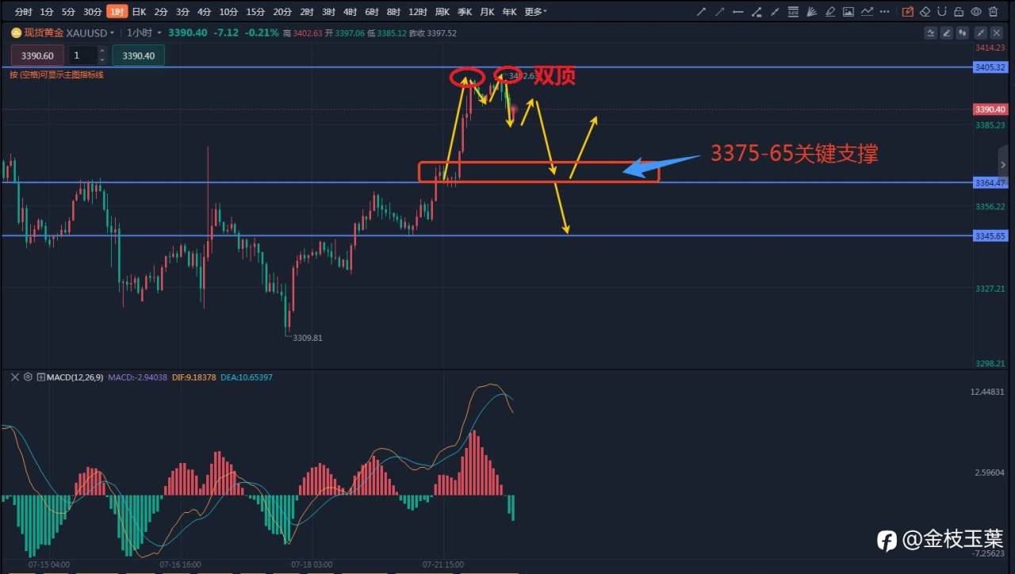Switch to the 5分 timeframe

click(x=69, y=12)
